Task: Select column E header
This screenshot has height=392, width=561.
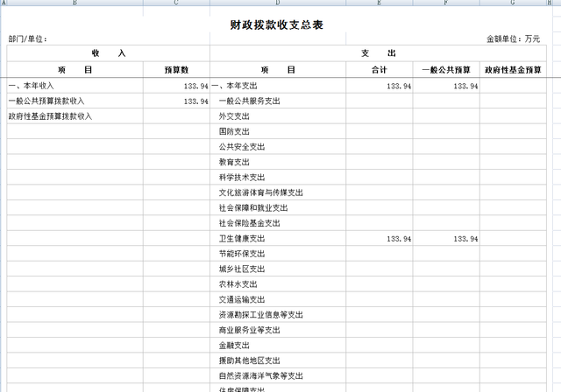Action: pyautogui.click(x=380, y=3)
